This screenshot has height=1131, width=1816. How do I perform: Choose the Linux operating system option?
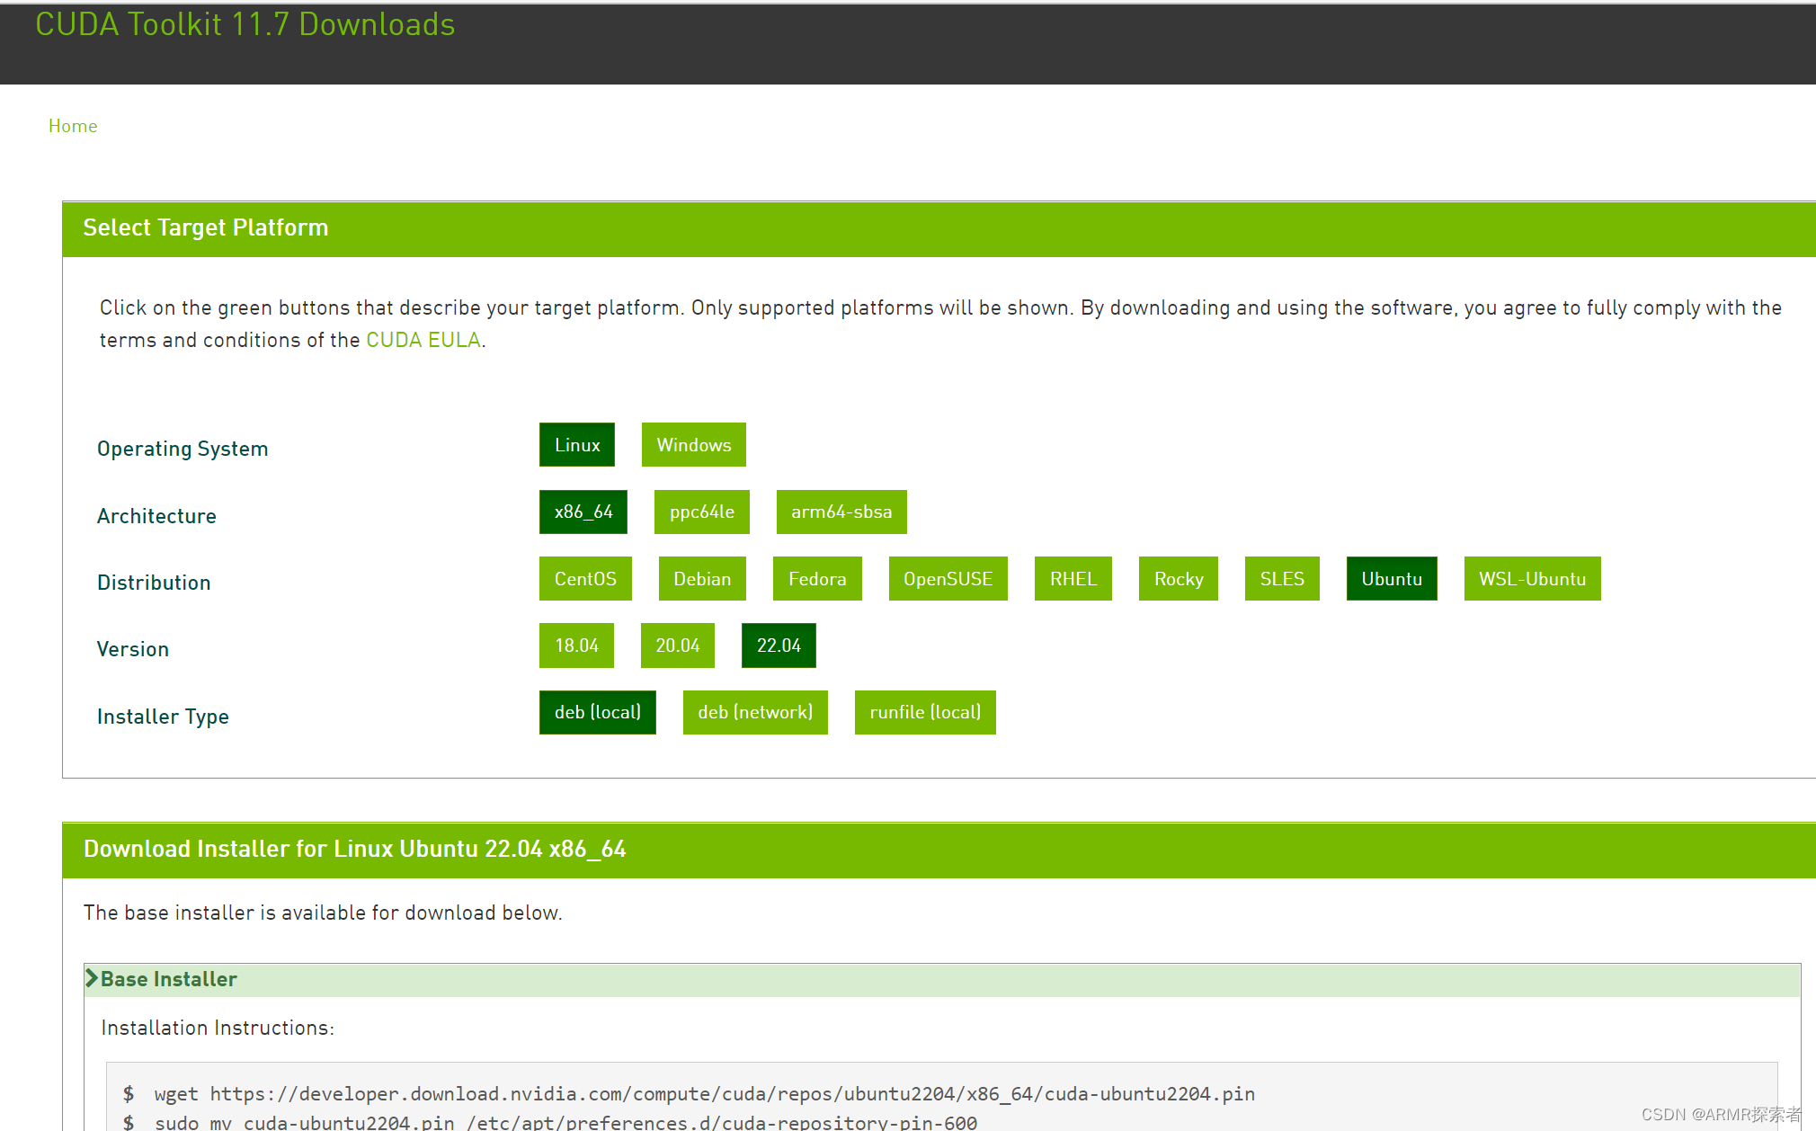[576, 445]
